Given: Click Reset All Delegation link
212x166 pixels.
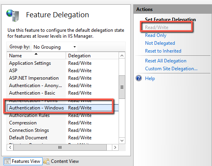Looking at the screenshot, I should (166, 61).
